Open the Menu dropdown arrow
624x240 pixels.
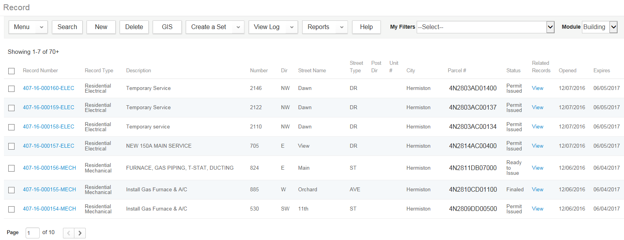tap(42, 27)
